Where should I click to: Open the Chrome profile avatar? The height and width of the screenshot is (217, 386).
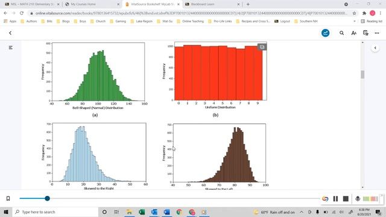pyautogui.click(x=373, y=13)
